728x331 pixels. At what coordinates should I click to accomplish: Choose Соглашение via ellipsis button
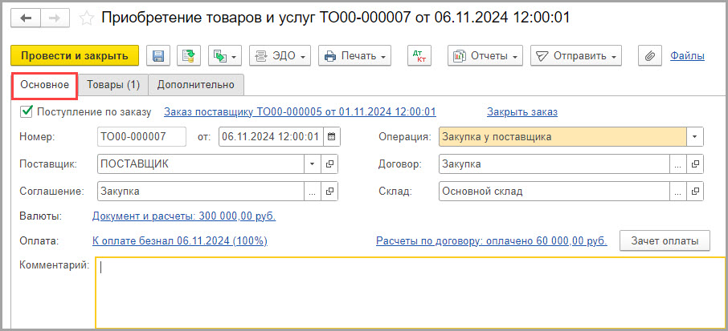[x=312, y=192]
